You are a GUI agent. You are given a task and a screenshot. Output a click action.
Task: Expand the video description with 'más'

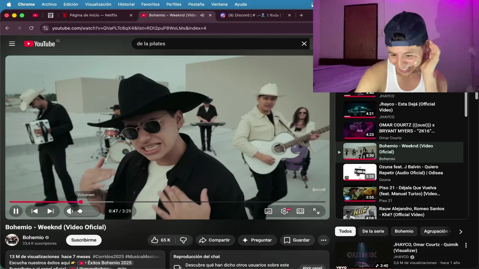click(x=122, y=268)
